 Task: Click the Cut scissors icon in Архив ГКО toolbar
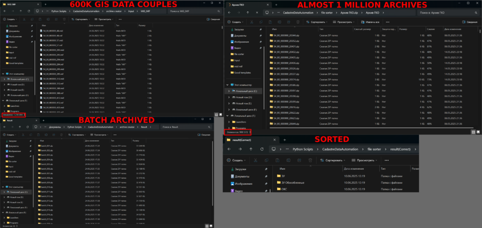click(x=251, y=22)
